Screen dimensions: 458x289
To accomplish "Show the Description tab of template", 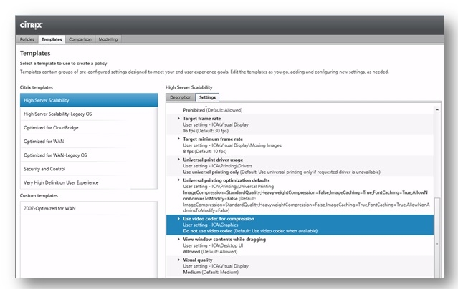I will point(181,97).
